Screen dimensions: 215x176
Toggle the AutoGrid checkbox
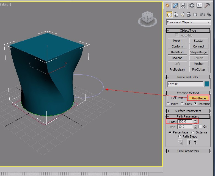pyautogui.click(x=177, y=35)
